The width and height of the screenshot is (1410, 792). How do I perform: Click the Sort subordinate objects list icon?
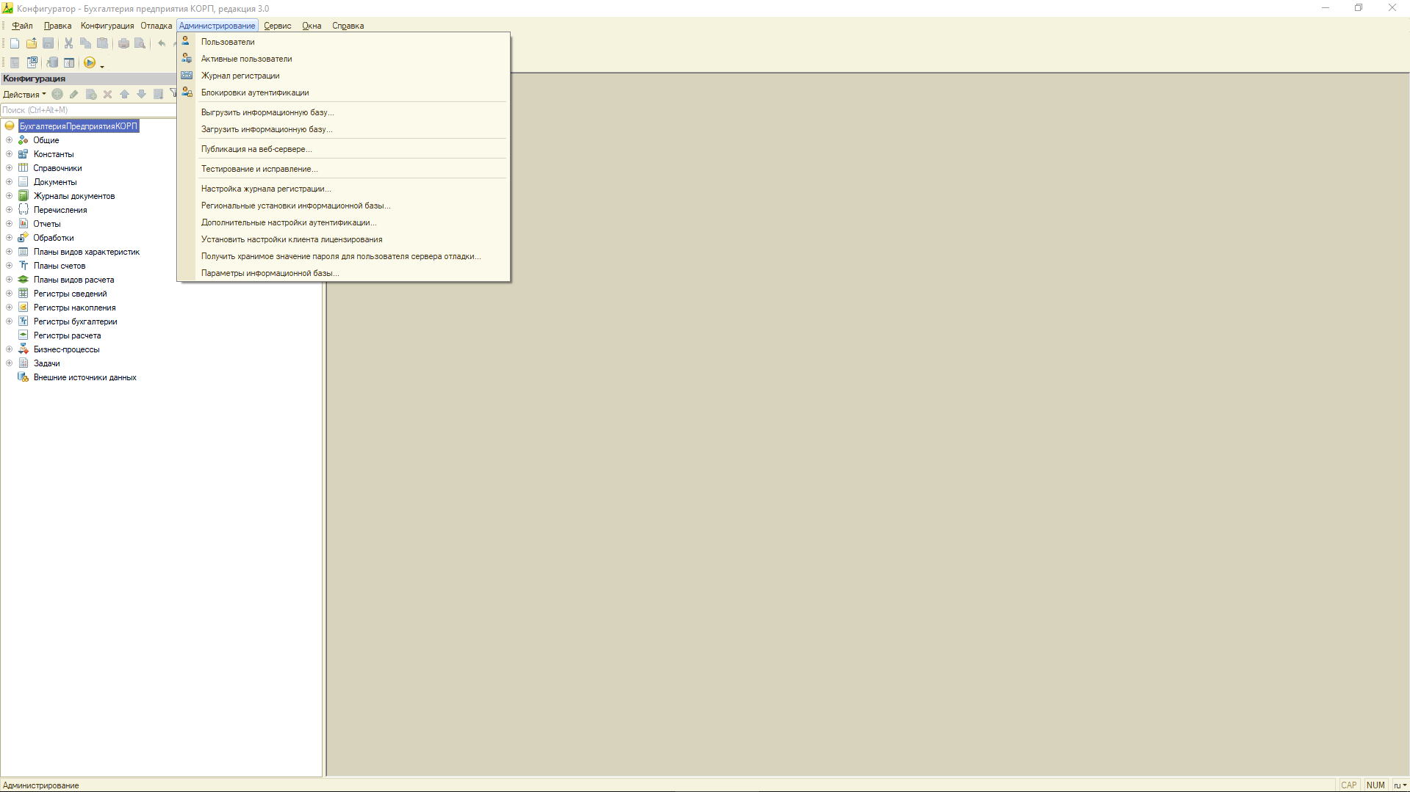(x=158, y=94)
